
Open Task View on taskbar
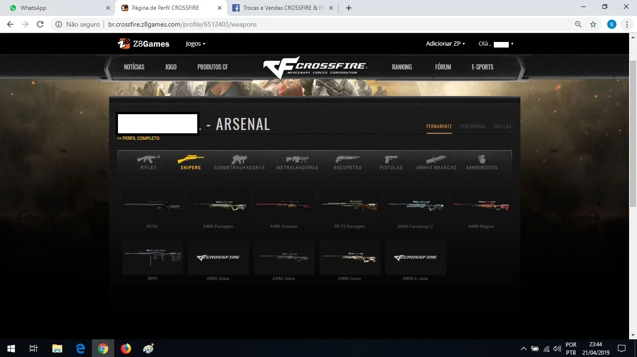click(x=34, y=348)
